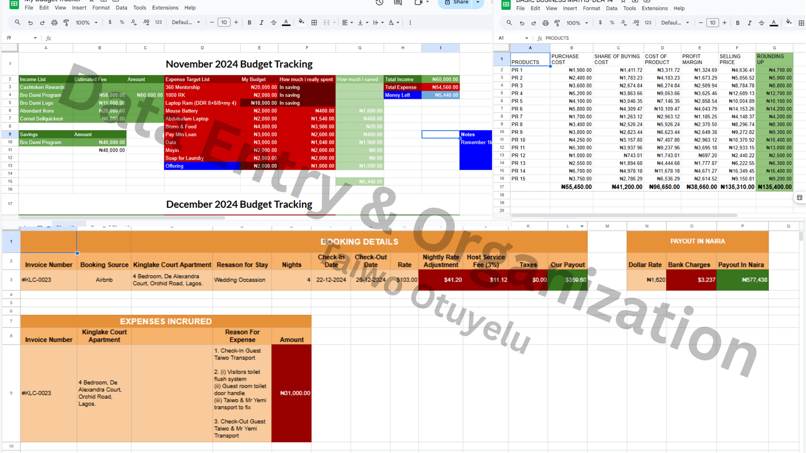Click the three-dot More button in My Budget Tracker
Image resolution: width=806 pixels, height=453 pixels.
[411, 23]
